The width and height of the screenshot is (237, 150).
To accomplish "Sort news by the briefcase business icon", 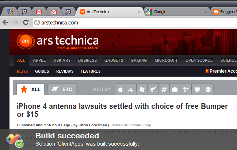I will 175,89.
